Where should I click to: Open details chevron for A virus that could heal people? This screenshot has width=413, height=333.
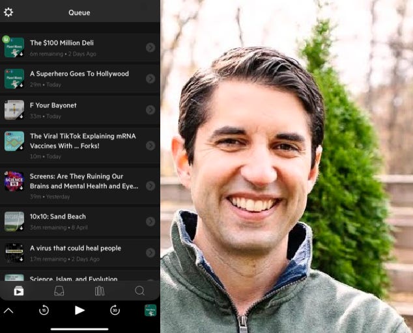150,253
